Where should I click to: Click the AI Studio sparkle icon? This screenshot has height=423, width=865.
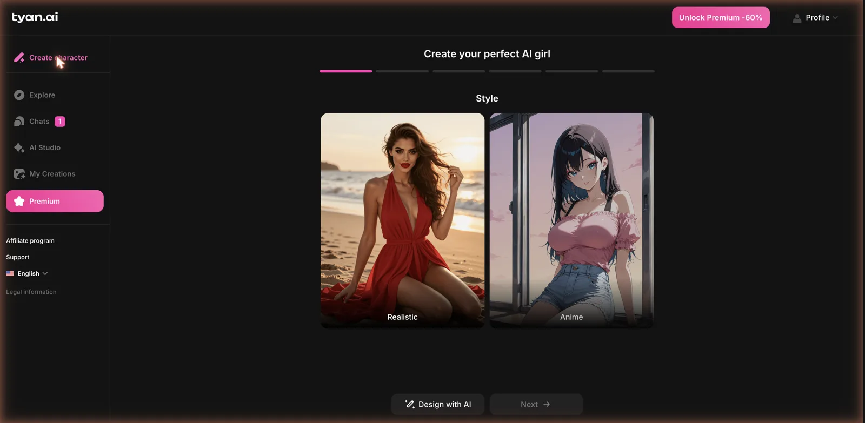pos(19,147)
